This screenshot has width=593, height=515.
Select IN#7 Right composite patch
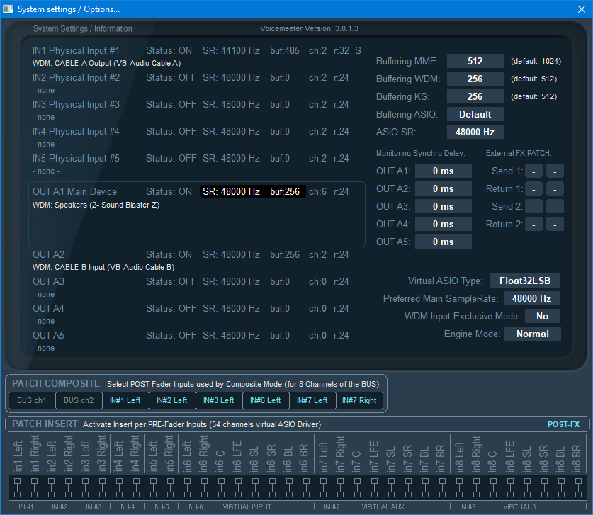[359, 400]
